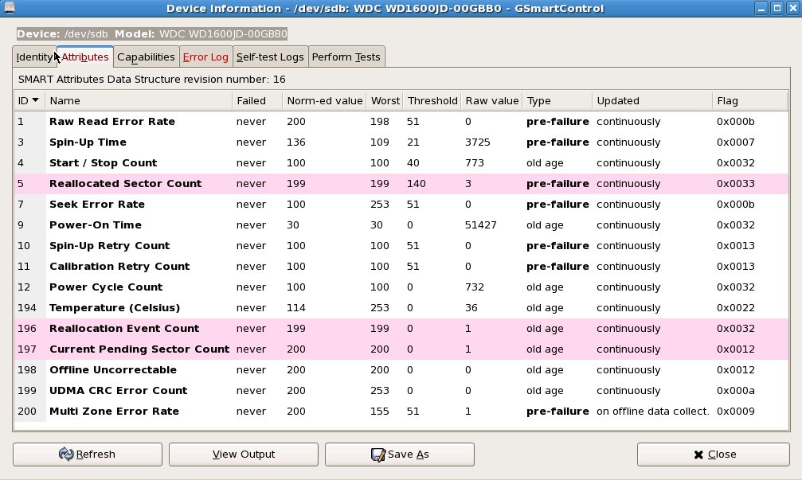Select the Calibration Retry Count row
The width and height of the screenshot is (802, 480).
click(401, 267)
